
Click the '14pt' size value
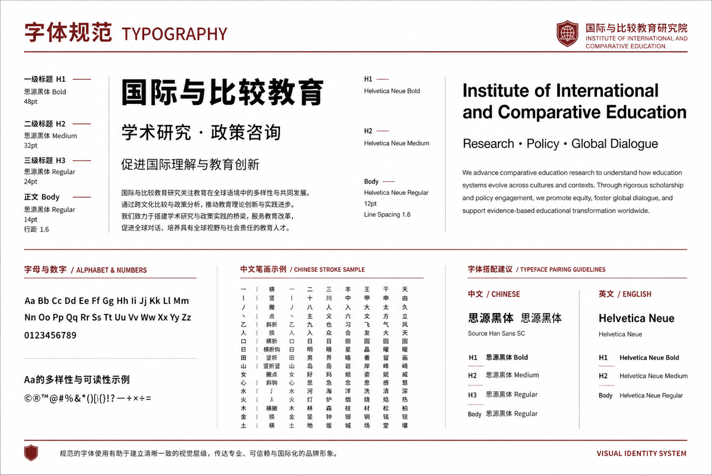(30, 219)
